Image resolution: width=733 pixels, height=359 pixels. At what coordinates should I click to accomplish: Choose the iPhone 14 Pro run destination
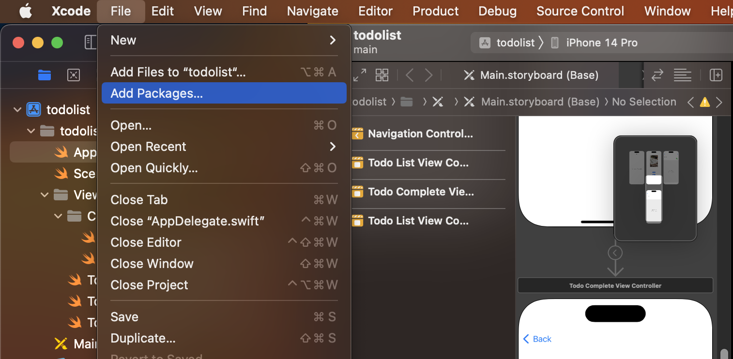coord(595,43)
